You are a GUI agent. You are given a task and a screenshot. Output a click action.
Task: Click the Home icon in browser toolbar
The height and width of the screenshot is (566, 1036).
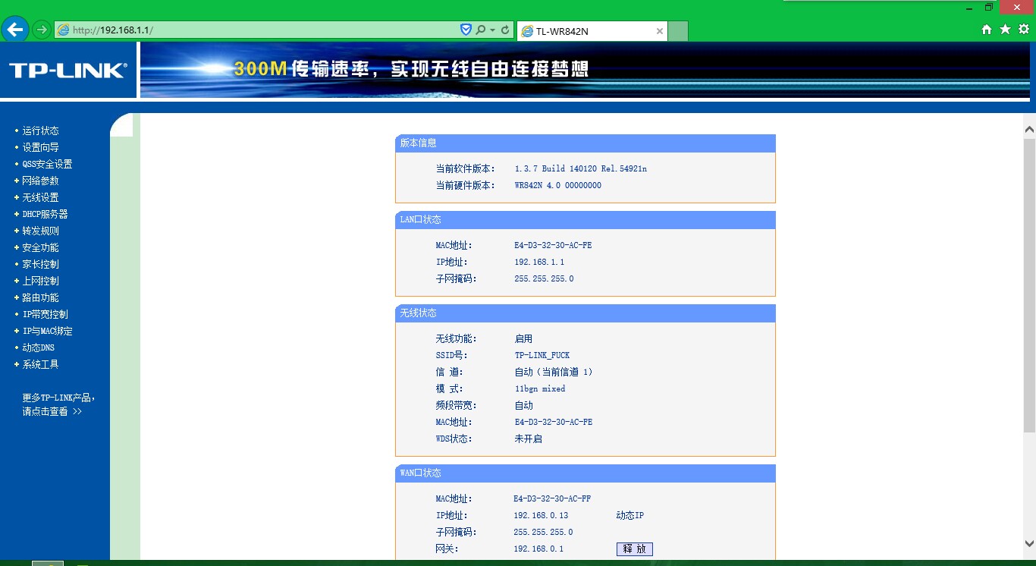987,30
